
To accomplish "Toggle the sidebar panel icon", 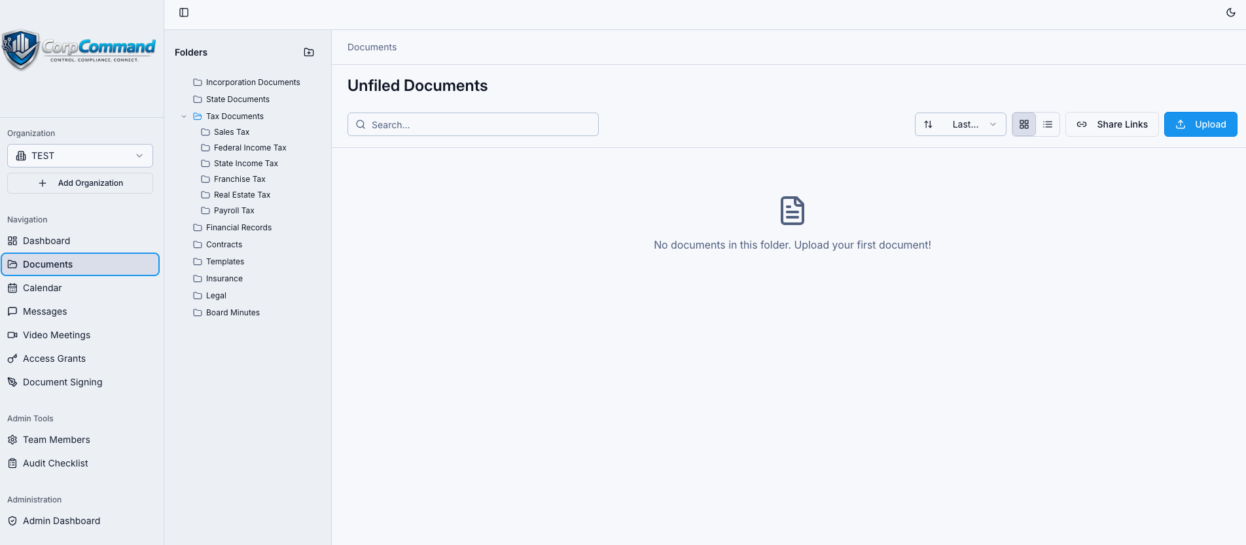I will point(184,12).
